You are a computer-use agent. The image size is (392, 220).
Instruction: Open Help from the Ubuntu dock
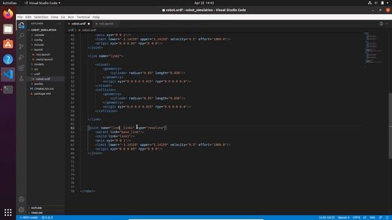[x=8, y=59]
